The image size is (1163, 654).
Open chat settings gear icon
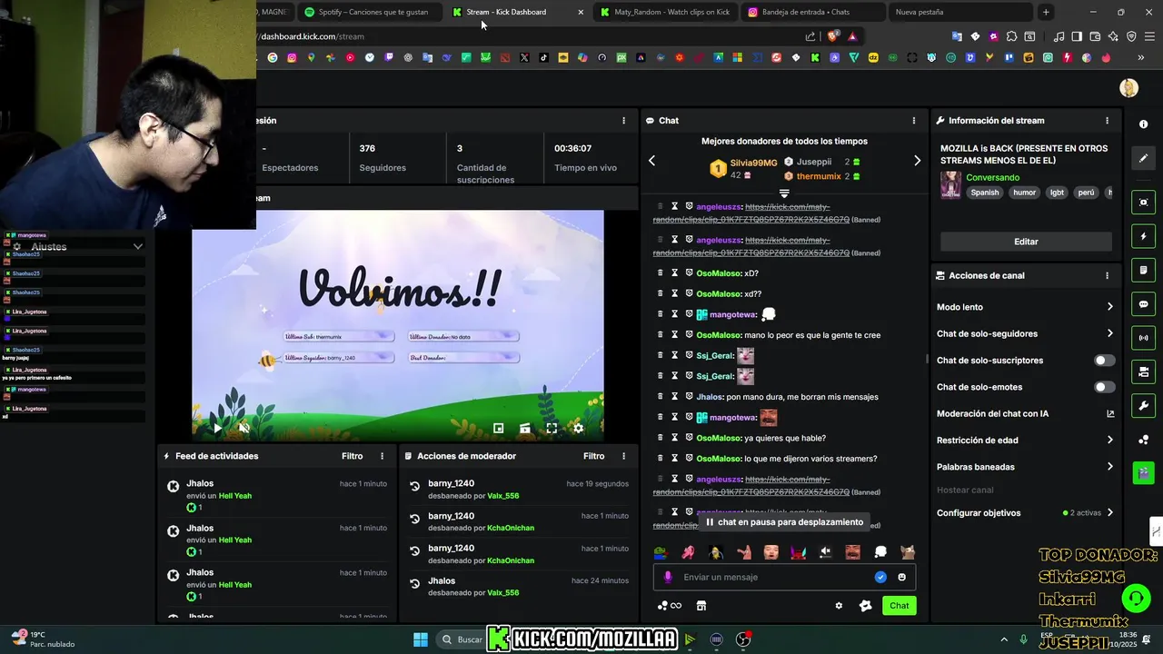[x=839, y=606]
